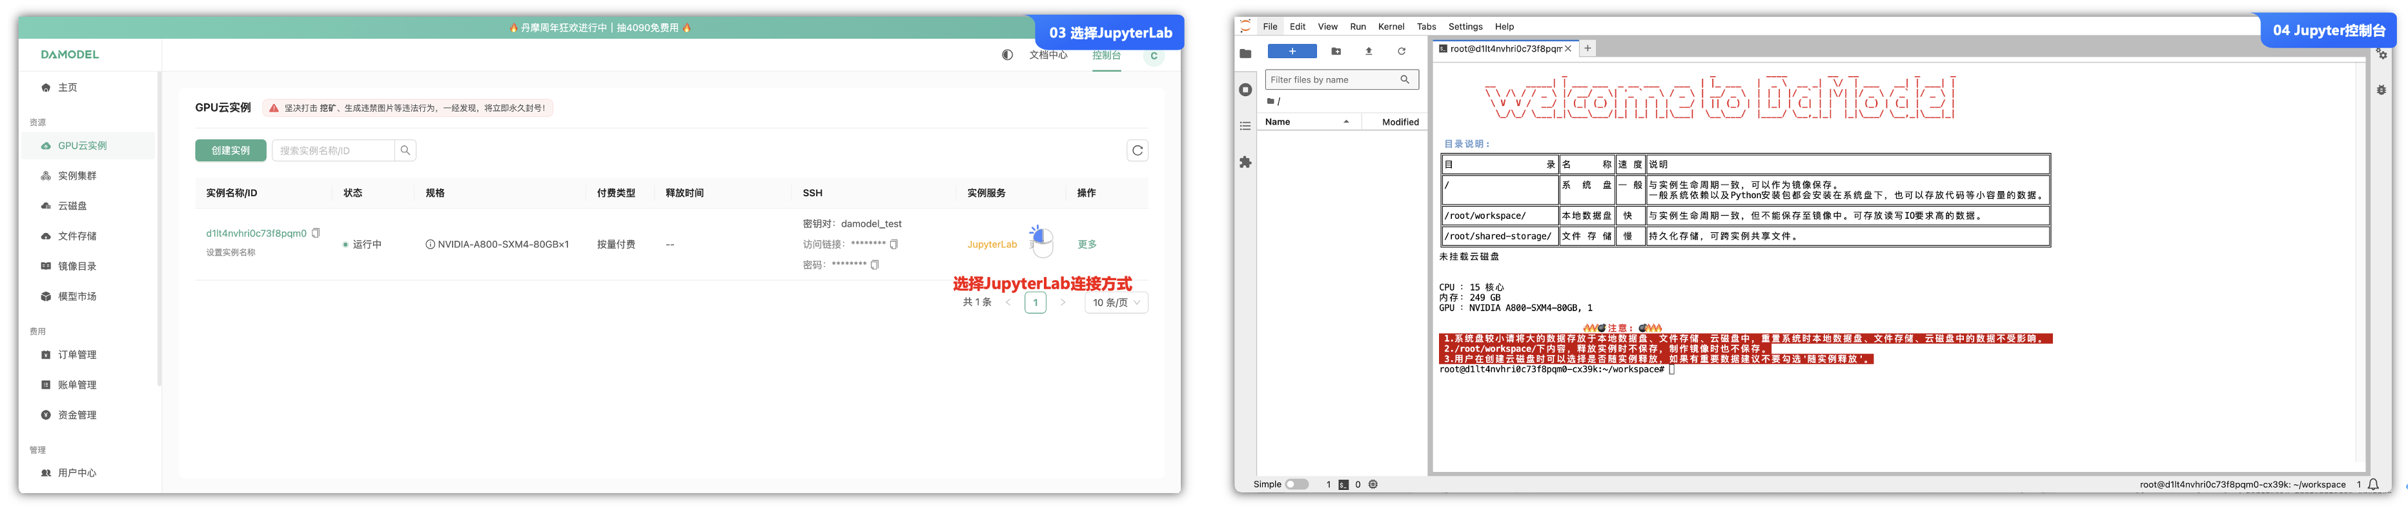The image size is (2408, 510).
Task: Open the JupyterLab service link
Action: click(x=992, y=245)
